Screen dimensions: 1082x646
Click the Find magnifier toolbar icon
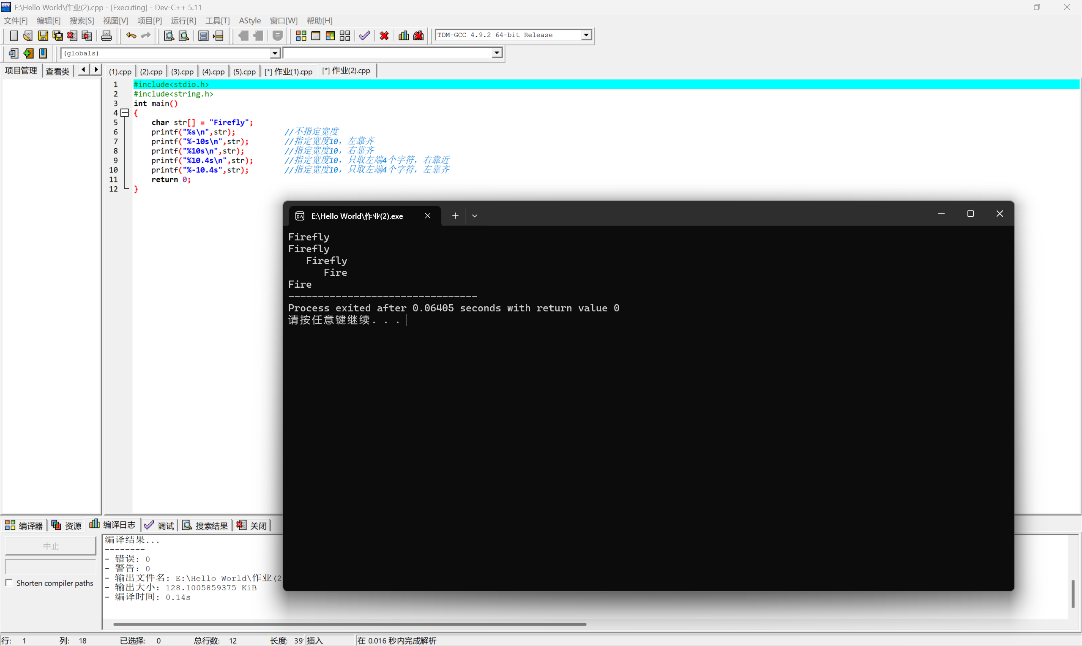[169, 35]
